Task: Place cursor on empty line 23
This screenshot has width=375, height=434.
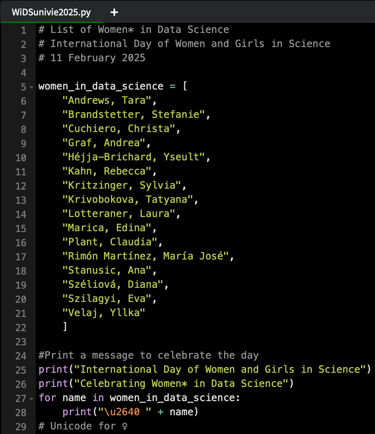Action: coord(125,342)
